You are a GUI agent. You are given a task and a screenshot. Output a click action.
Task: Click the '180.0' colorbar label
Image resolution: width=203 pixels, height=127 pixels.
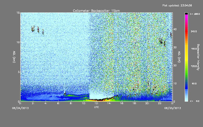click(194, 49)
